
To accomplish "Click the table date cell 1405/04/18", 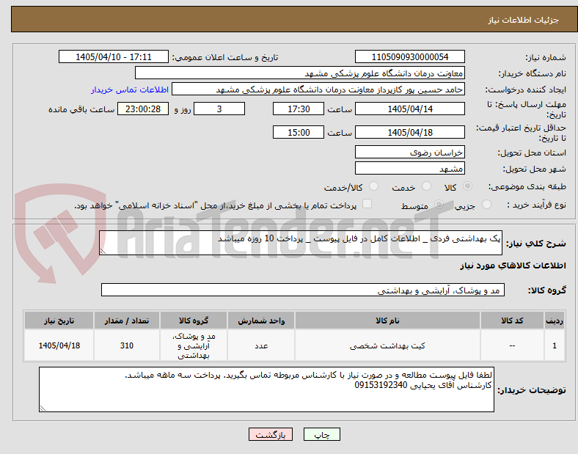I will [x=59, y=345].
